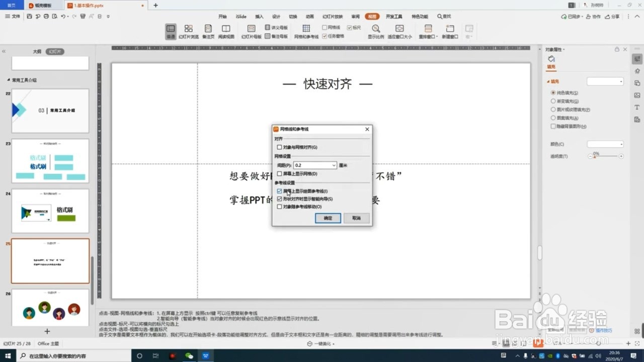Click the undo arrow icon
This screenshot has height=362, width=644.
pyautogui.click(x=63, y=17)
